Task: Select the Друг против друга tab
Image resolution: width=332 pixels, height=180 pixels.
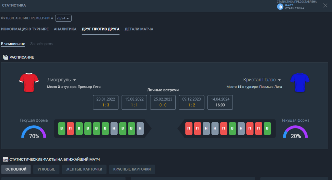Action: pyautogui.click(x=101, y=29)
